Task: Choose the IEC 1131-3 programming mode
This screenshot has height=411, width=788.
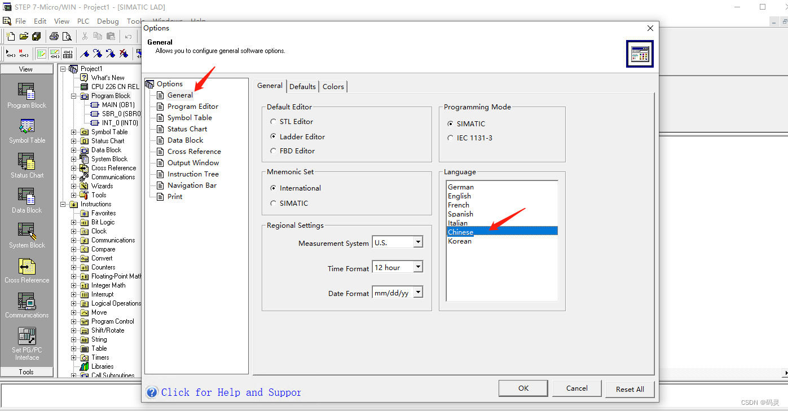Action: (450, 137)
